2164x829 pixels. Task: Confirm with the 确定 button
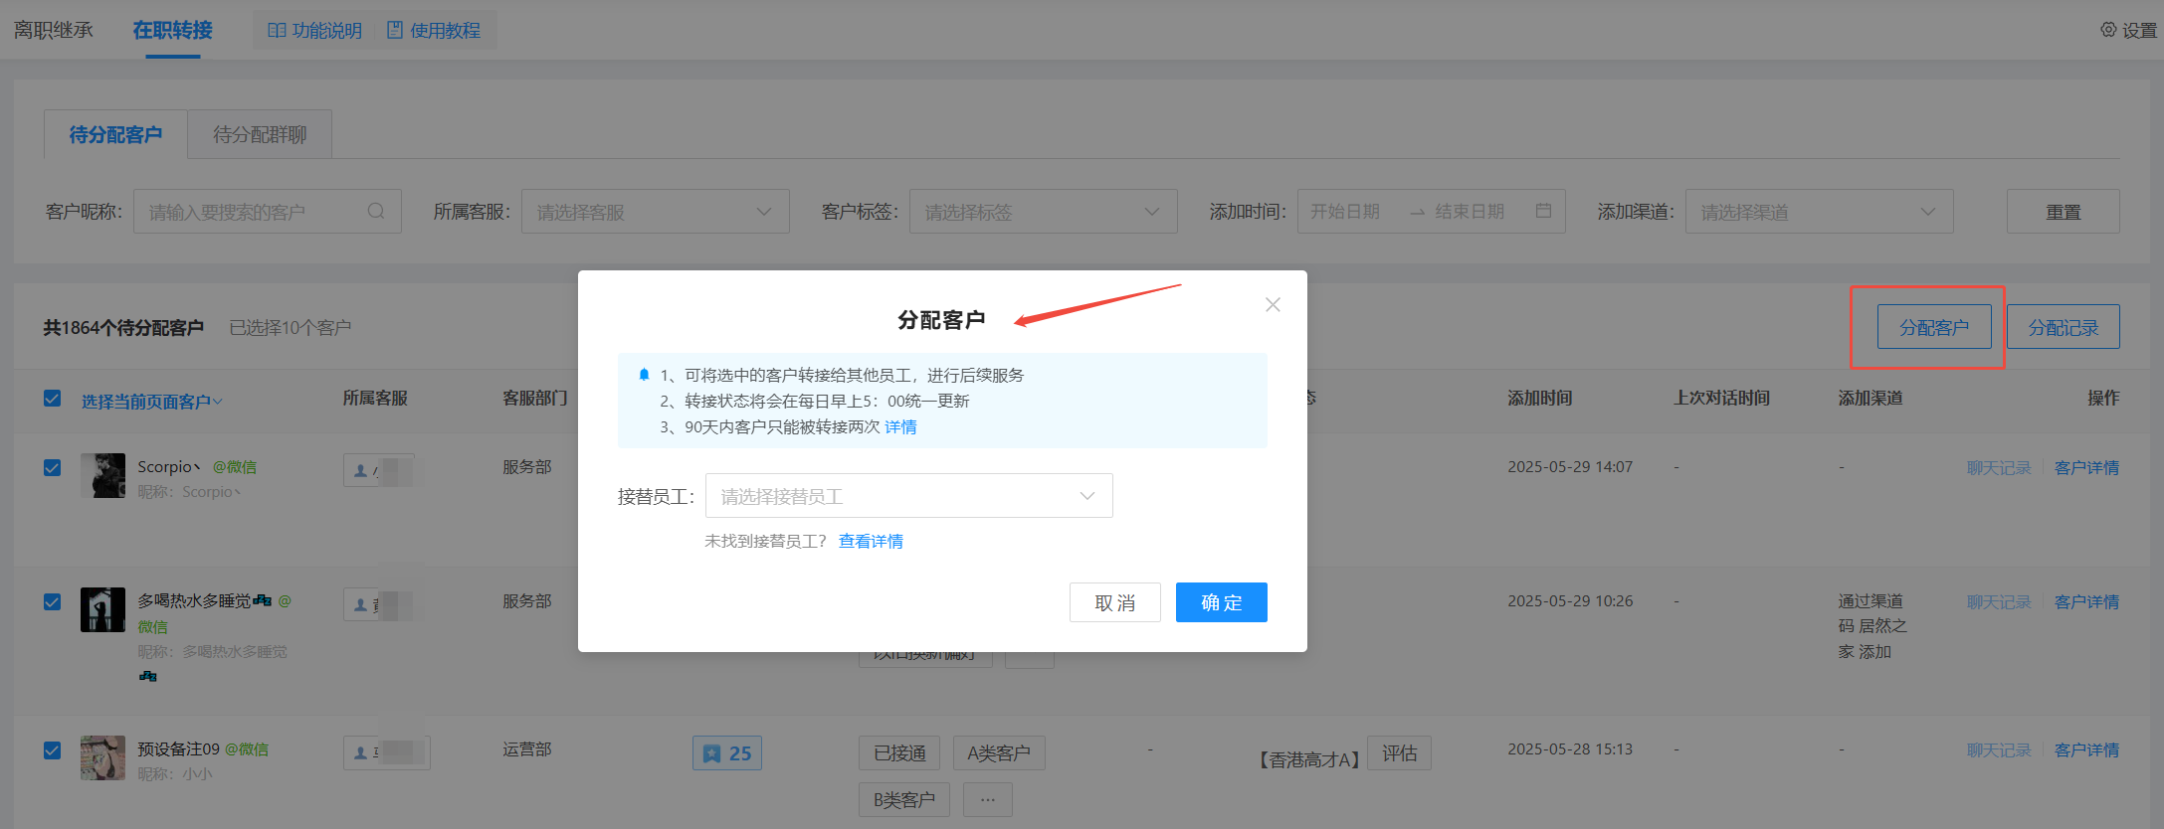coord(1221,602)
